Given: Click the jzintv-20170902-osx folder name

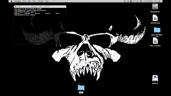Looking at the screenshot, I should [157, 36].
